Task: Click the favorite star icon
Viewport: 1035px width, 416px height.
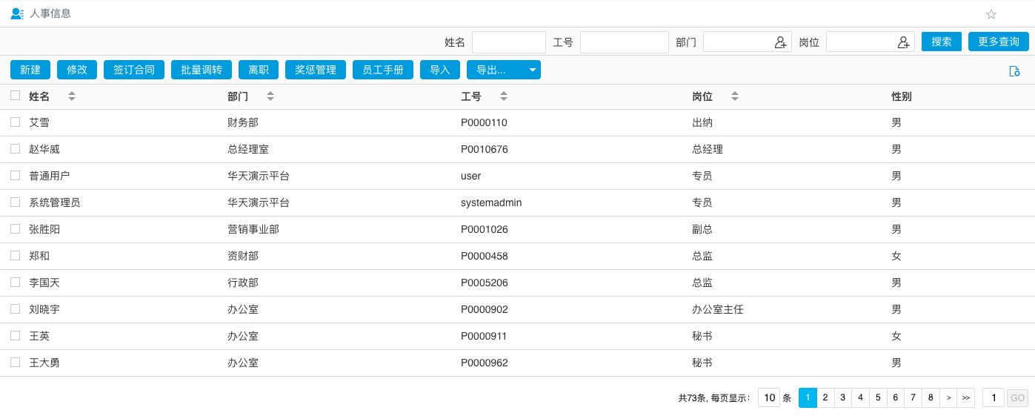Action: (x=991, y=14)
